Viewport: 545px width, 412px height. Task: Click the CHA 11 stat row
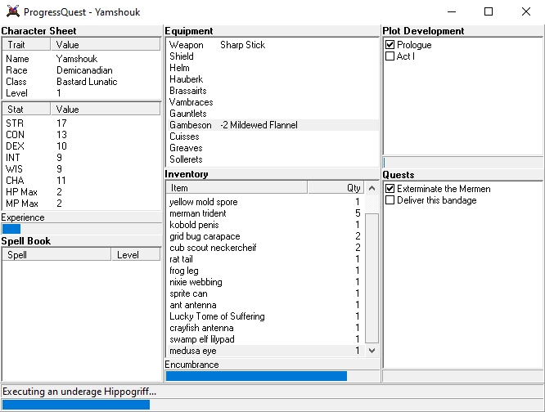pos(82,181)
